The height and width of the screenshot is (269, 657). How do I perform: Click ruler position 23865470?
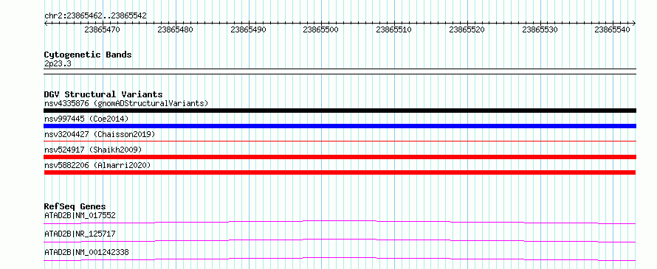pyautogui.click(x=102, y=29)
